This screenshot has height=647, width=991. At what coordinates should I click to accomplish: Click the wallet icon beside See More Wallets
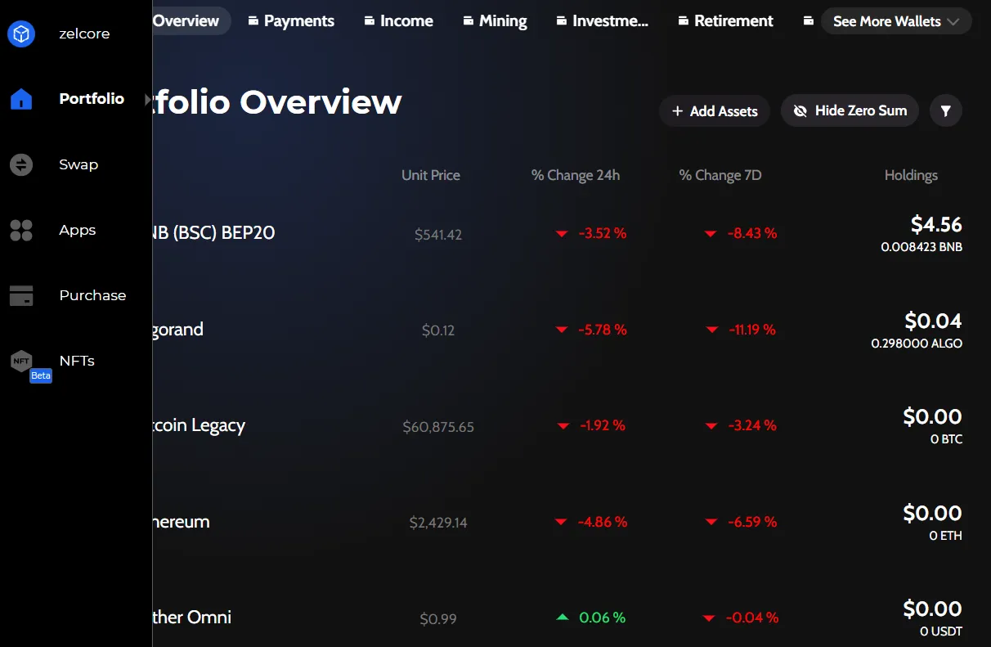(x=809, y=20)
